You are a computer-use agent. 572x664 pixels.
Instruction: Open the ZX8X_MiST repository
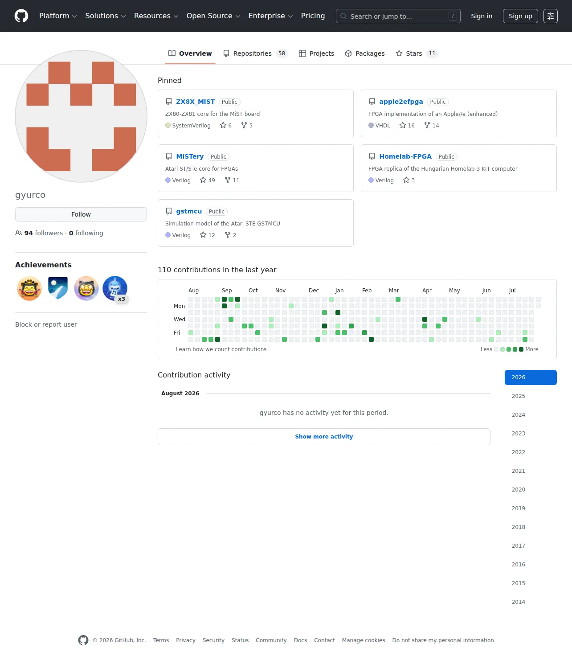(195, 102)
